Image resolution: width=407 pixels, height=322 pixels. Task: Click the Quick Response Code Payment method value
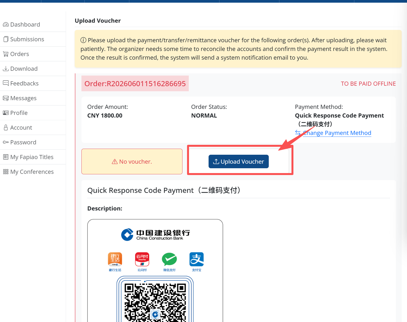(x=339, y=120)
